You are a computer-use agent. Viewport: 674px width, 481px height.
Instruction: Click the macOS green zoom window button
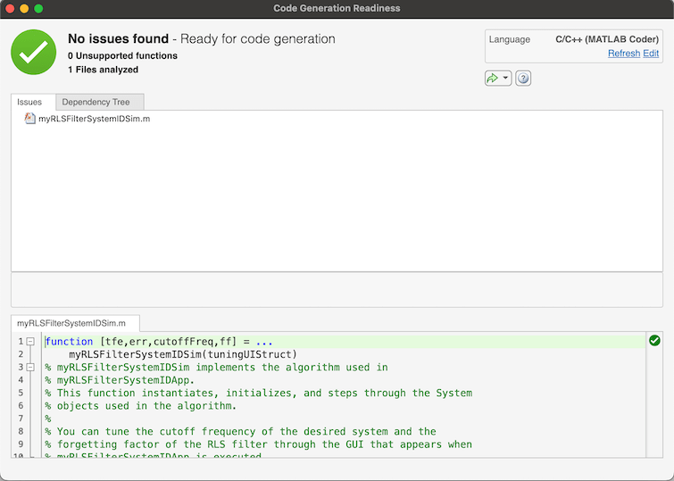coord(38,8)
